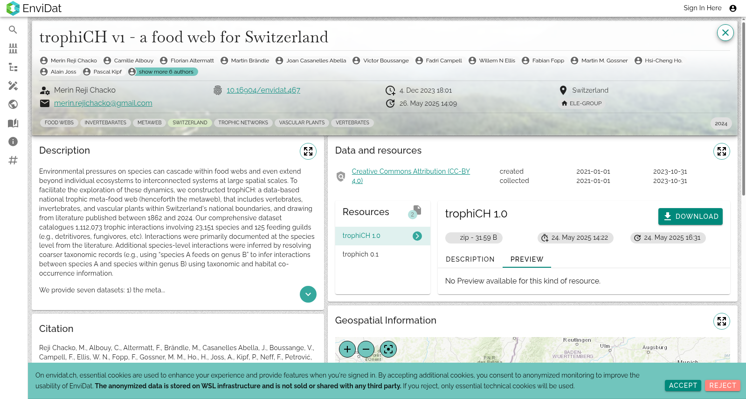
Task: Switch to the DESCRIPTION tab
Action: 470,259
